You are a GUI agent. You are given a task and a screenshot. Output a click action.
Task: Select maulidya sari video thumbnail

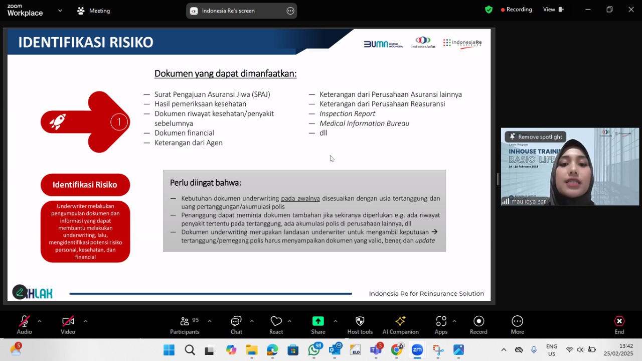(570, 167)
